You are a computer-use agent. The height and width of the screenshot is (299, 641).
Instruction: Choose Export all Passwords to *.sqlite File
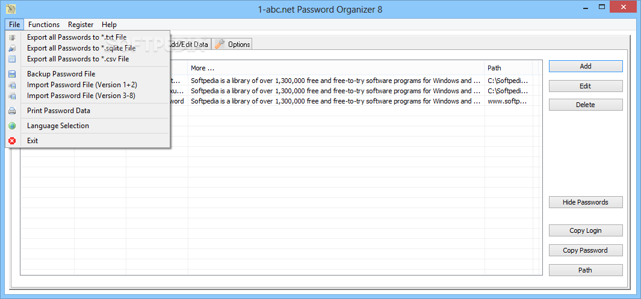(x=88, y=48)
